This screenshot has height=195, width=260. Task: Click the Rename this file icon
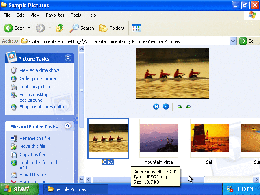click(x=14, y=138)
